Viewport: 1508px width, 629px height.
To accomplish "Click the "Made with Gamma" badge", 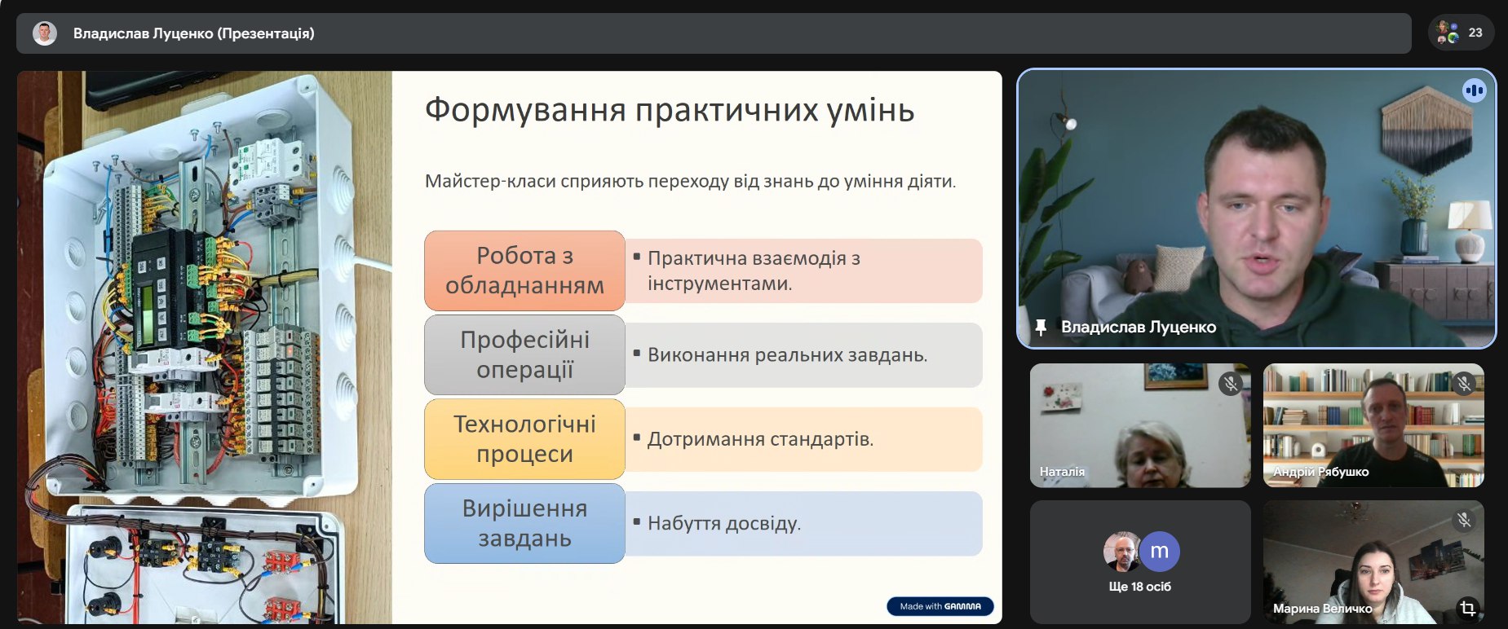I will [940, 606].
